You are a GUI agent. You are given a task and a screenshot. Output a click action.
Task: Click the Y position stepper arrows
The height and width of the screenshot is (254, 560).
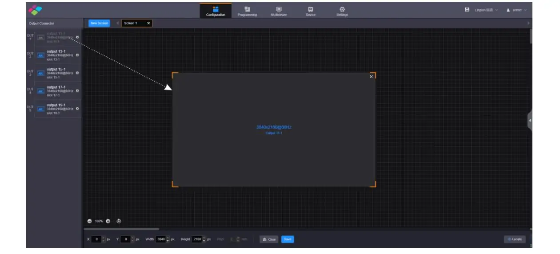132,239
